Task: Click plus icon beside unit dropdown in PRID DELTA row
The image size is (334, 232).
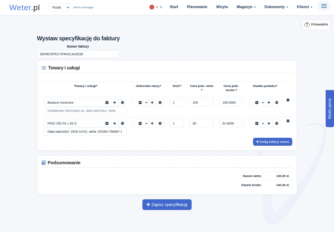Action: [x=152, y=123]
